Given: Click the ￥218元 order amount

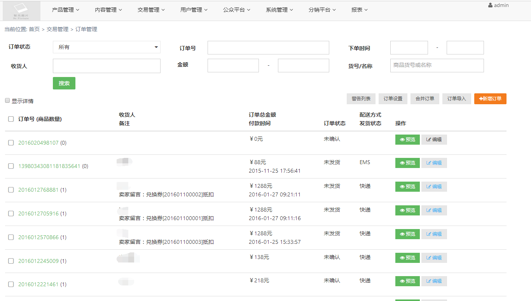Looking at the screenshot, I should pyautogui.click(x=259, y=280).
